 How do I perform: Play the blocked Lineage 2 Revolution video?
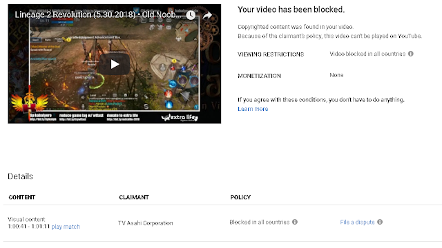point(115,64)
